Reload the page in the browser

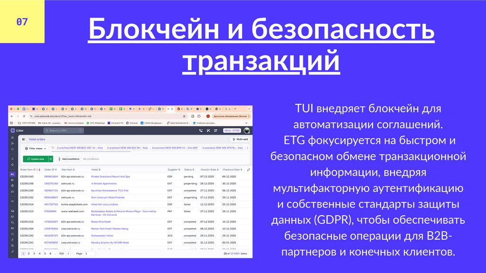(24, 117)
